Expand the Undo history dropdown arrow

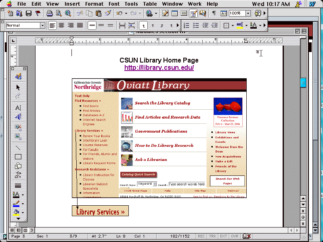pos(126,14)
